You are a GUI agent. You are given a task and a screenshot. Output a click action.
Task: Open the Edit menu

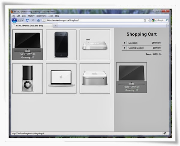[x=18, y=16]
